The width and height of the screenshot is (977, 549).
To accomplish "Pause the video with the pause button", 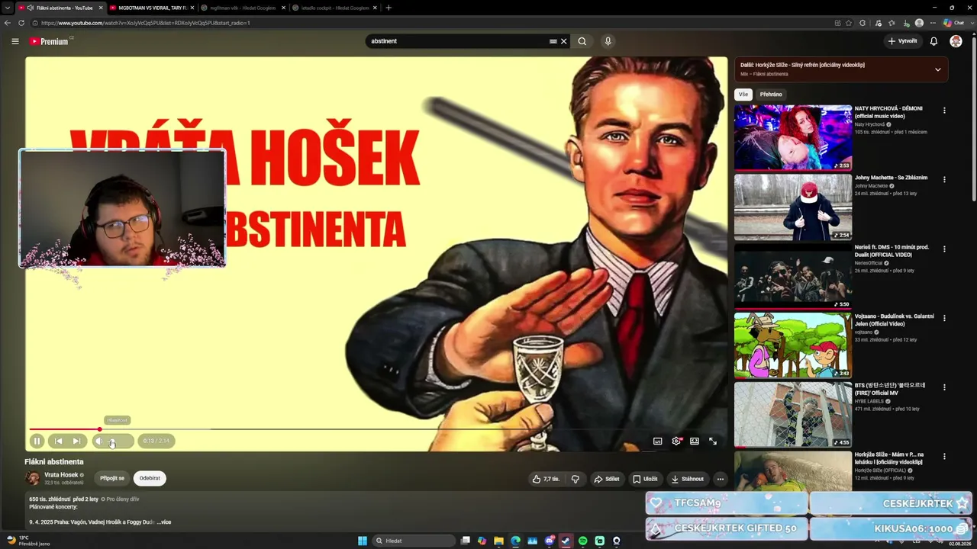I will [x=37, y=441].
